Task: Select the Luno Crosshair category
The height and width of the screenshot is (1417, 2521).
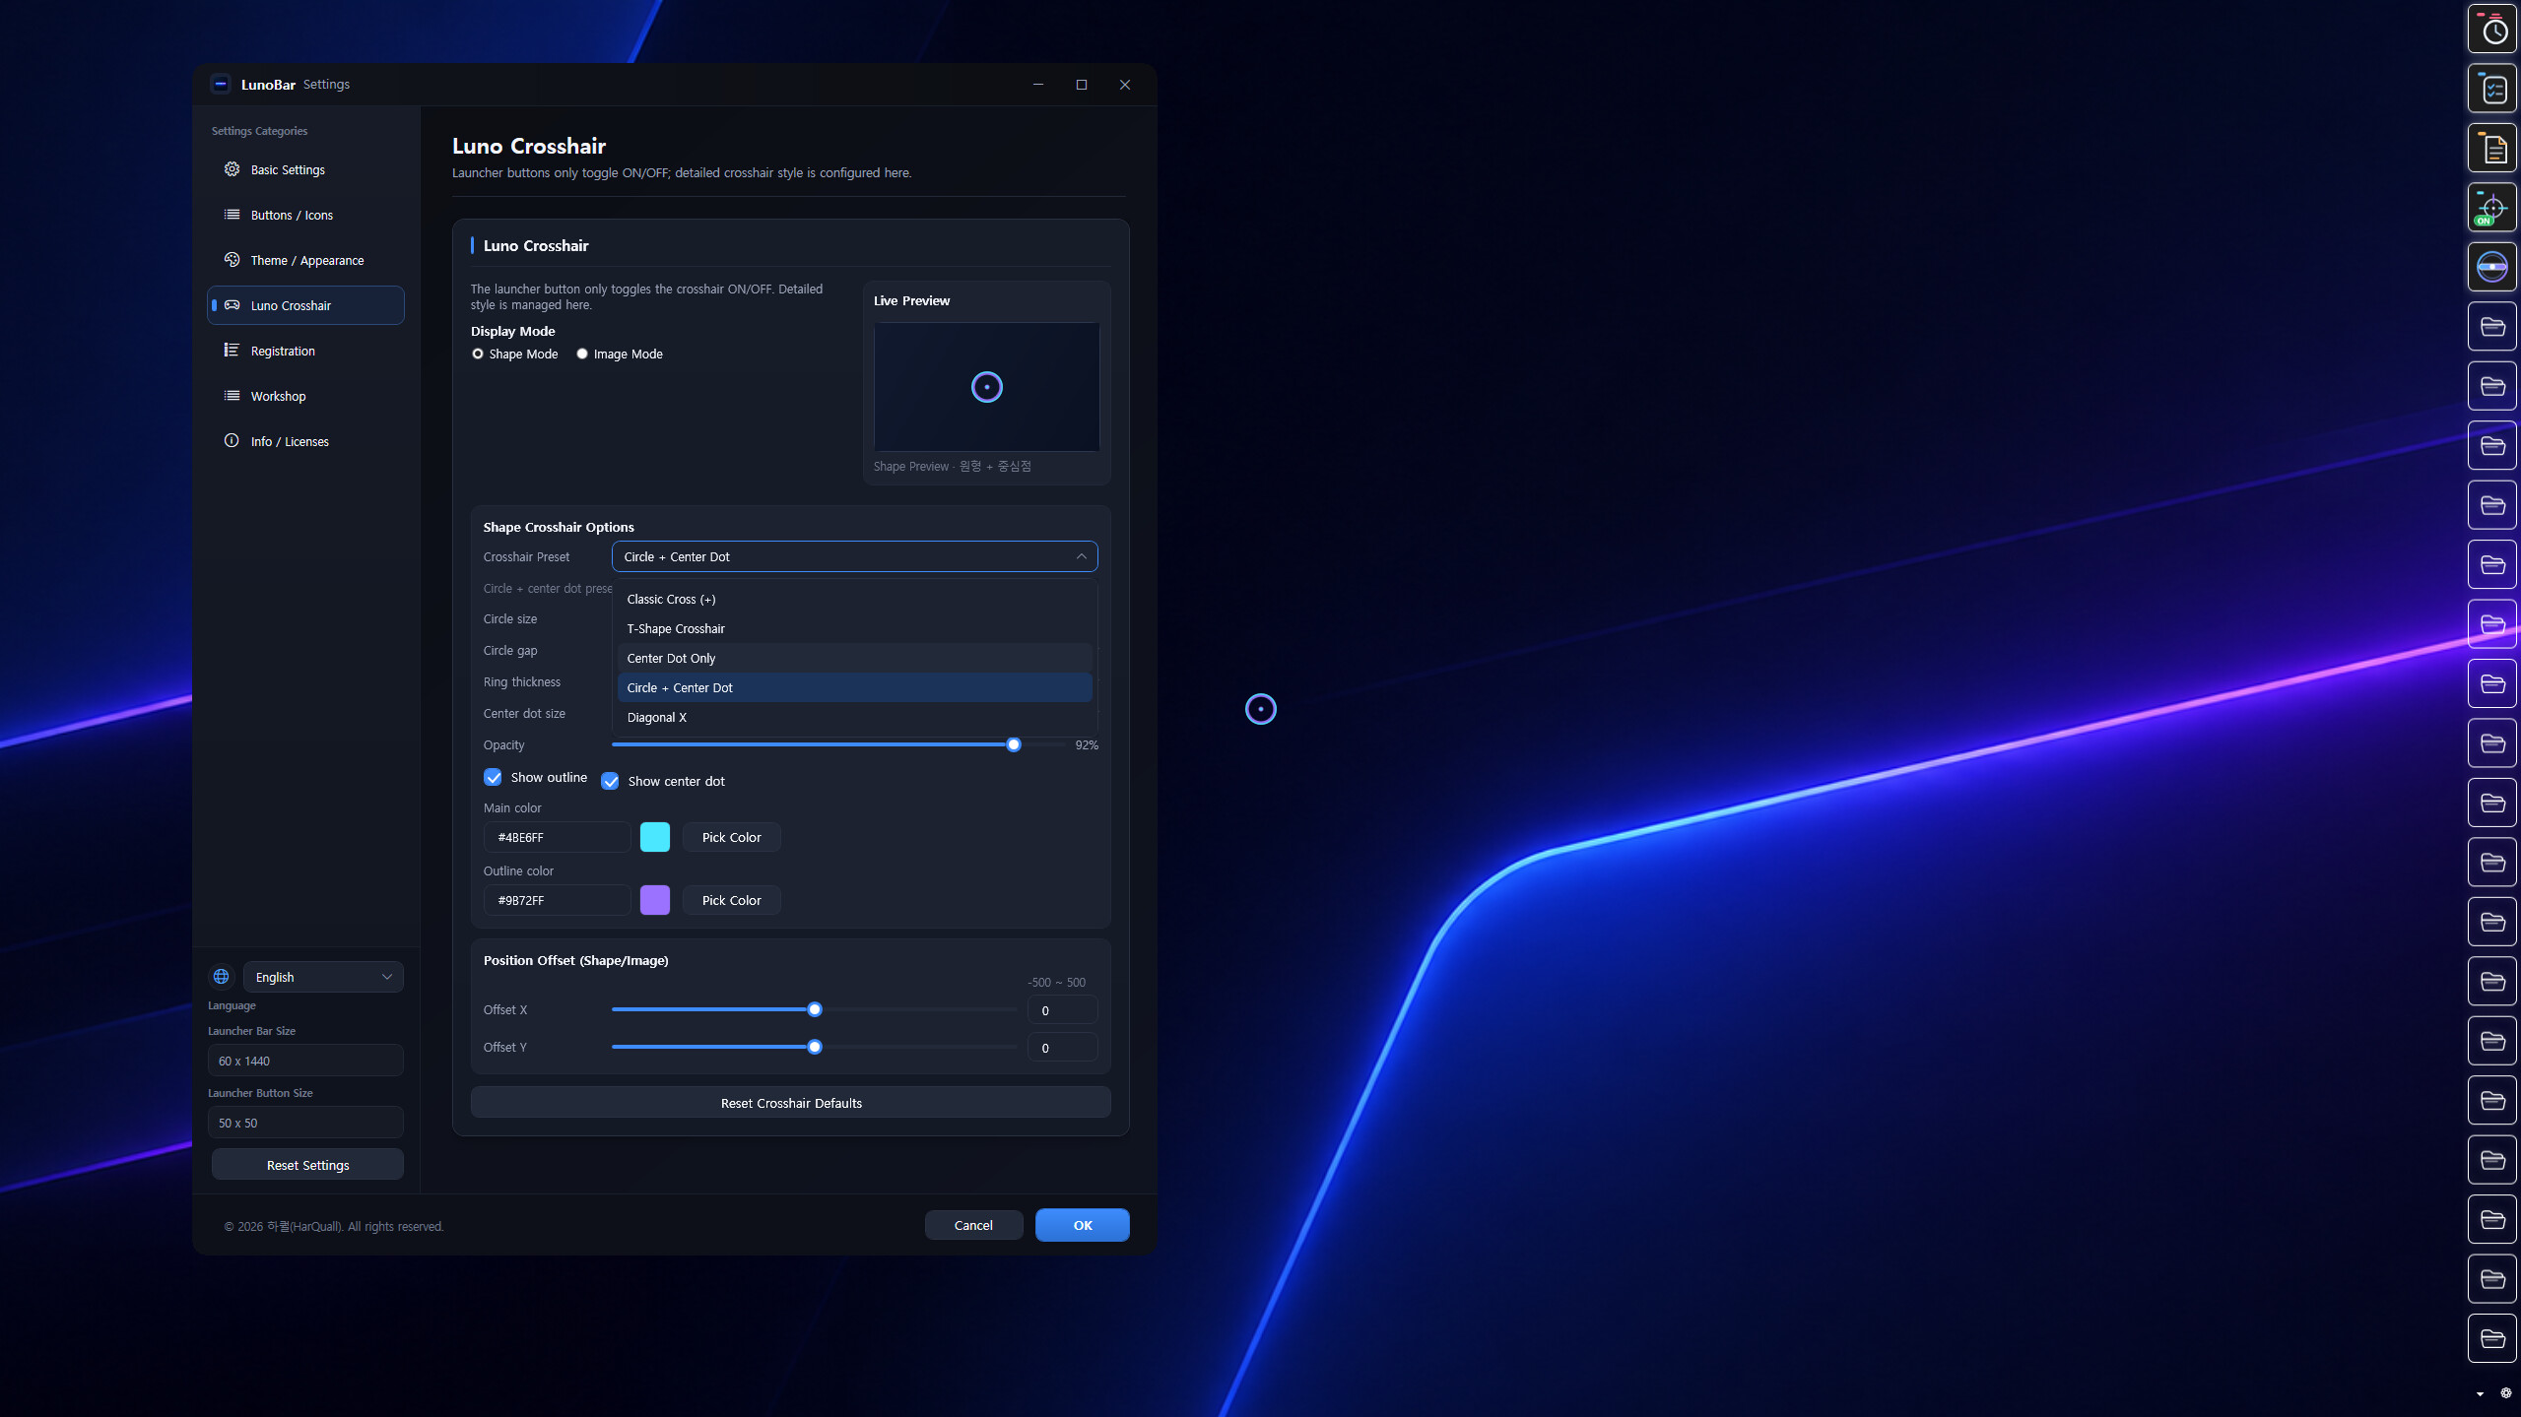Action: (305, 305)
